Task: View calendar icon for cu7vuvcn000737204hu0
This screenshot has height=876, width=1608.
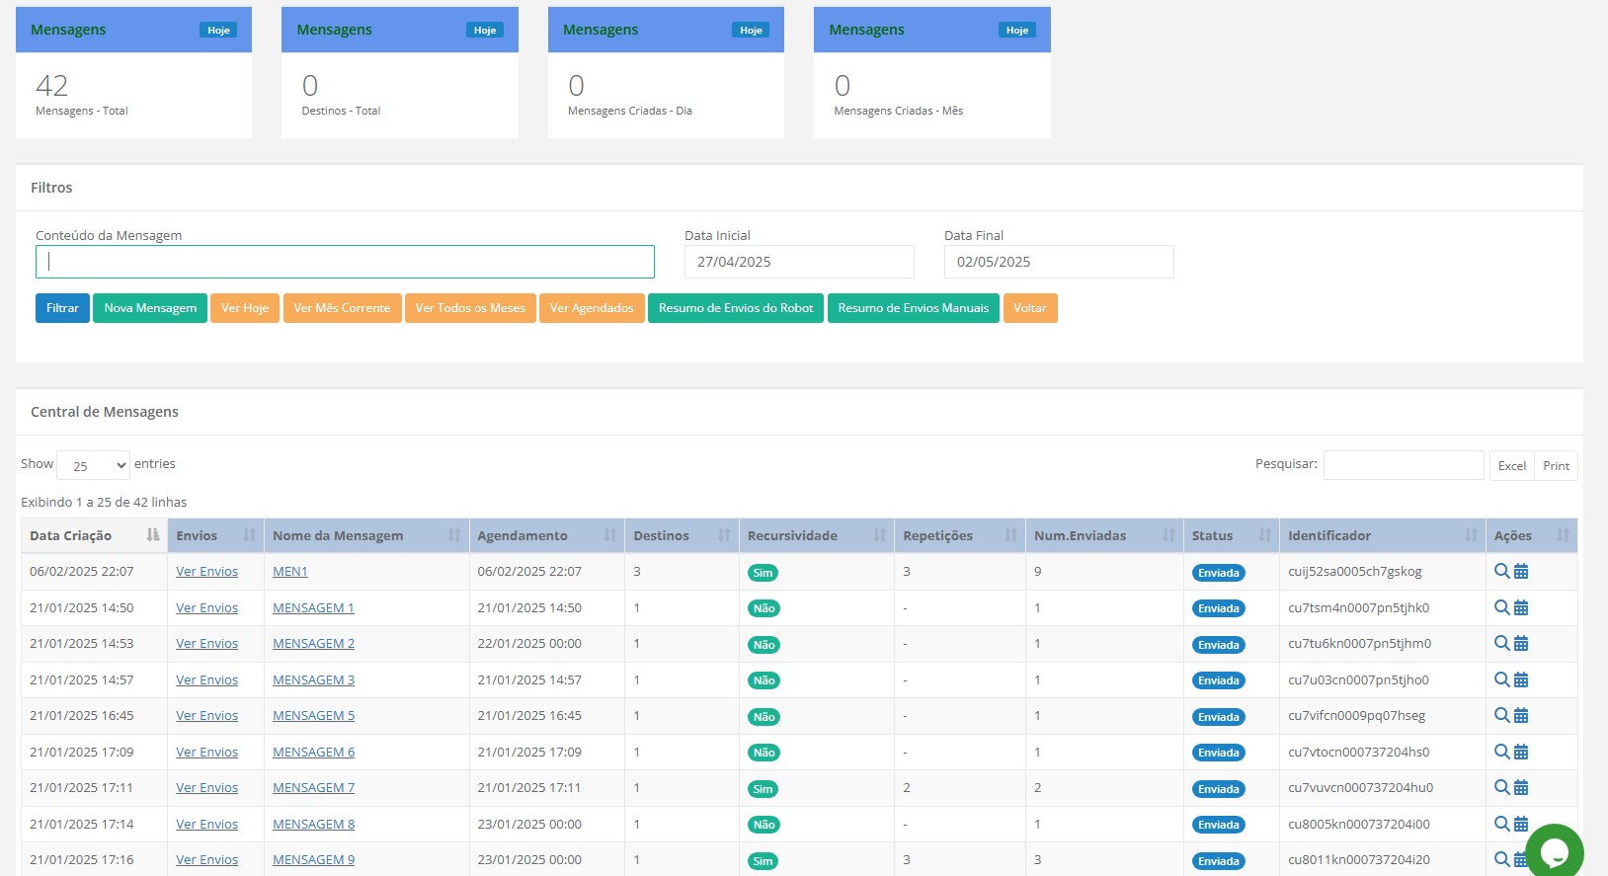Action: point(1521,787)
